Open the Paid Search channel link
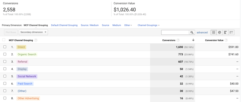 click(x=25, y=84)
